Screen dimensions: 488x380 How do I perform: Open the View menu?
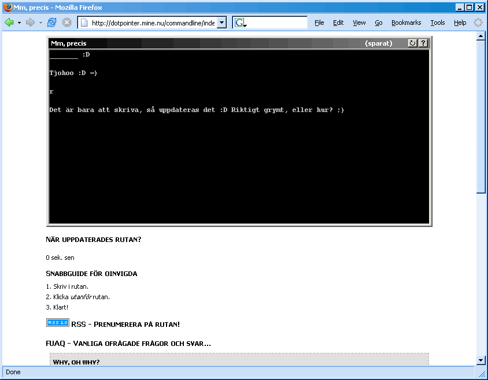pyautogui.click(x=359, y=23)
